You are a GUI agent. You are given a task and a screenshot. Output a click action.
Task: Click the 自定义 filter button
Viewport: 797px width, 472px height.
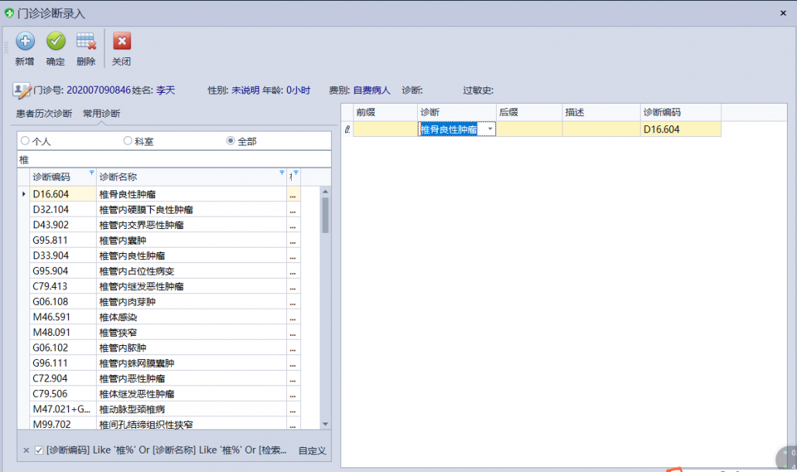click(x=312, y=450)
